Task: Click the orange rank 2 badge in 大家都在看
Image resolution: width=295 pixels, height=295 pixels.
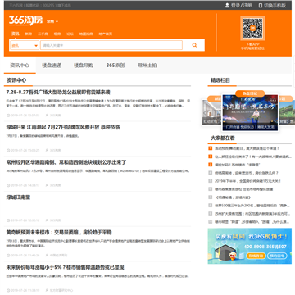Action: [210, 157]
